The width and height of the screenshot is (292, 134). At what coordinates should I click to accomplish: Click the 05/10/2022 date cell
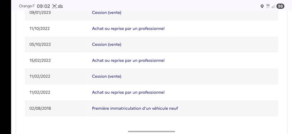click(40, 44)
